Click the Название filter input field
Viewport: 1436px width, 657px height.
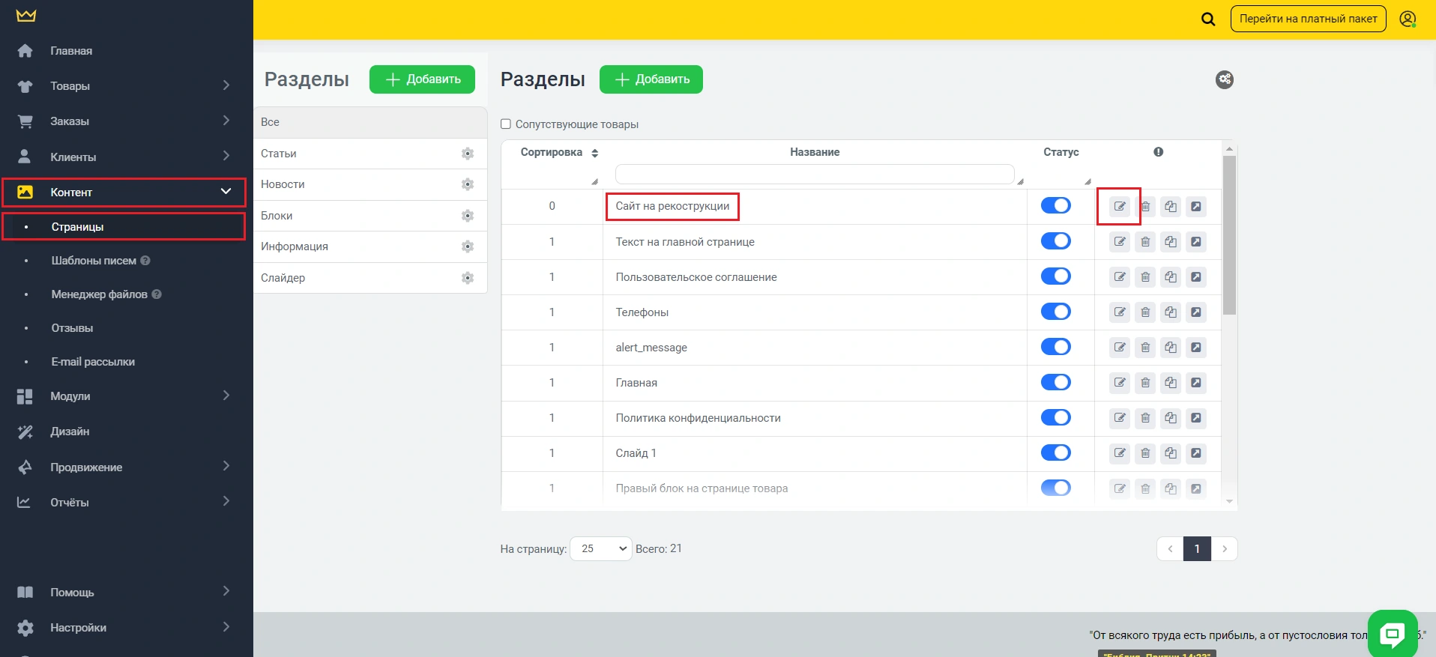(814, 175)
